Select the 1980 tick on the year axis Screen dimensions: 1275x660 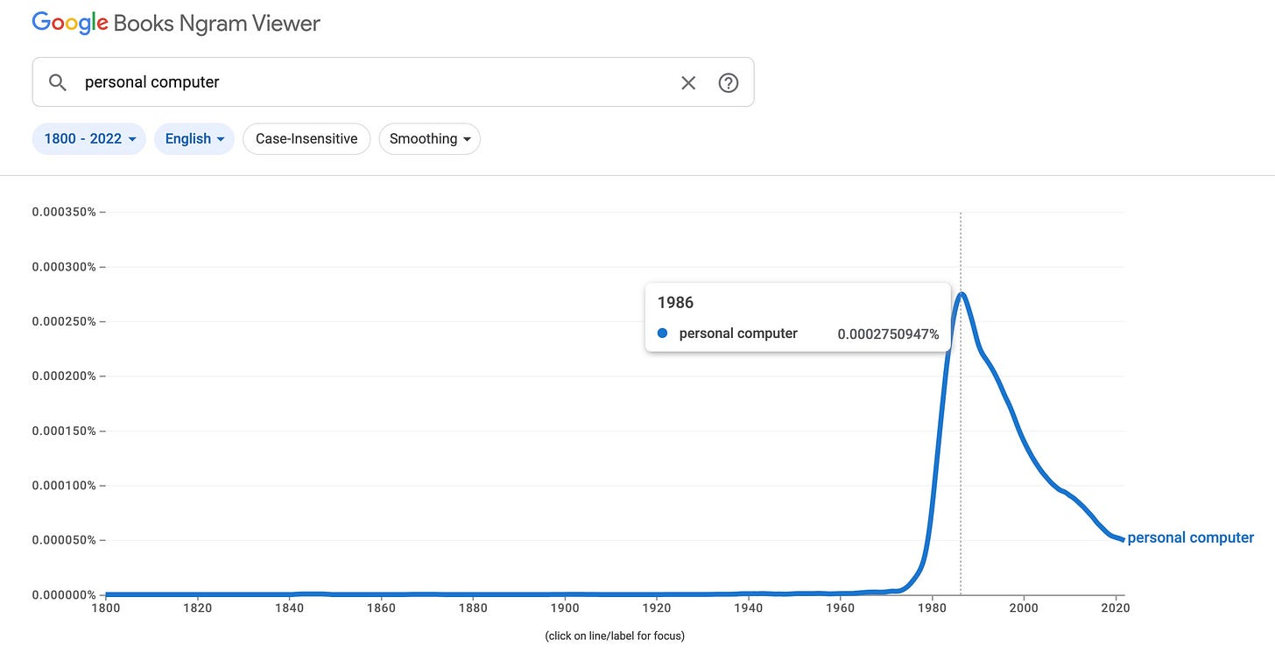click(932, 606)
